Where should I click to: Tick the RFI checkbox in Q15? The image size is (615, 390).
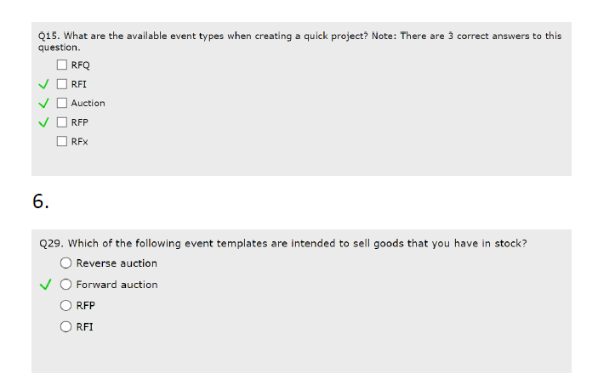(x=63, y=84)
